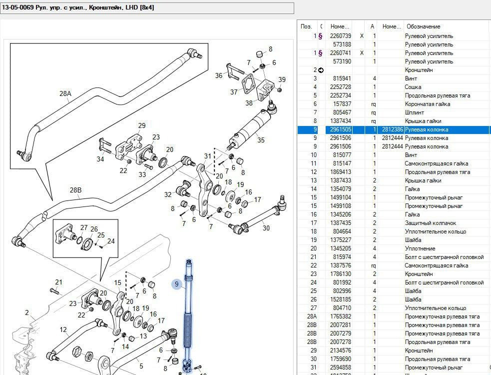Click callout 35 next to the steering cylinder
This screenshot has width=491, height=375.
(x=261, y=140)
